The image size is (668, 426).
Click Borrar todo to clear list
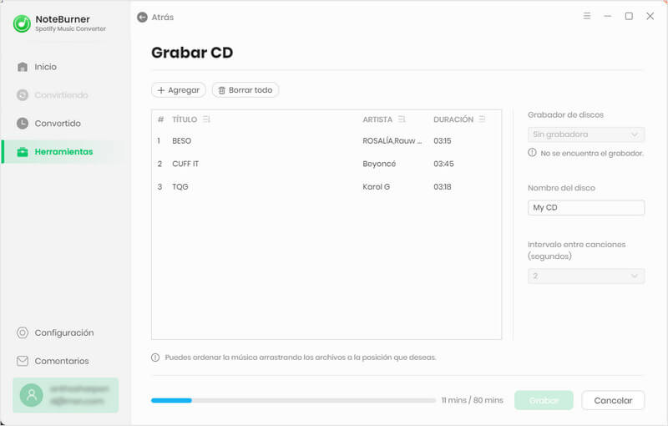pyautogui.click(x=245, y=90)
